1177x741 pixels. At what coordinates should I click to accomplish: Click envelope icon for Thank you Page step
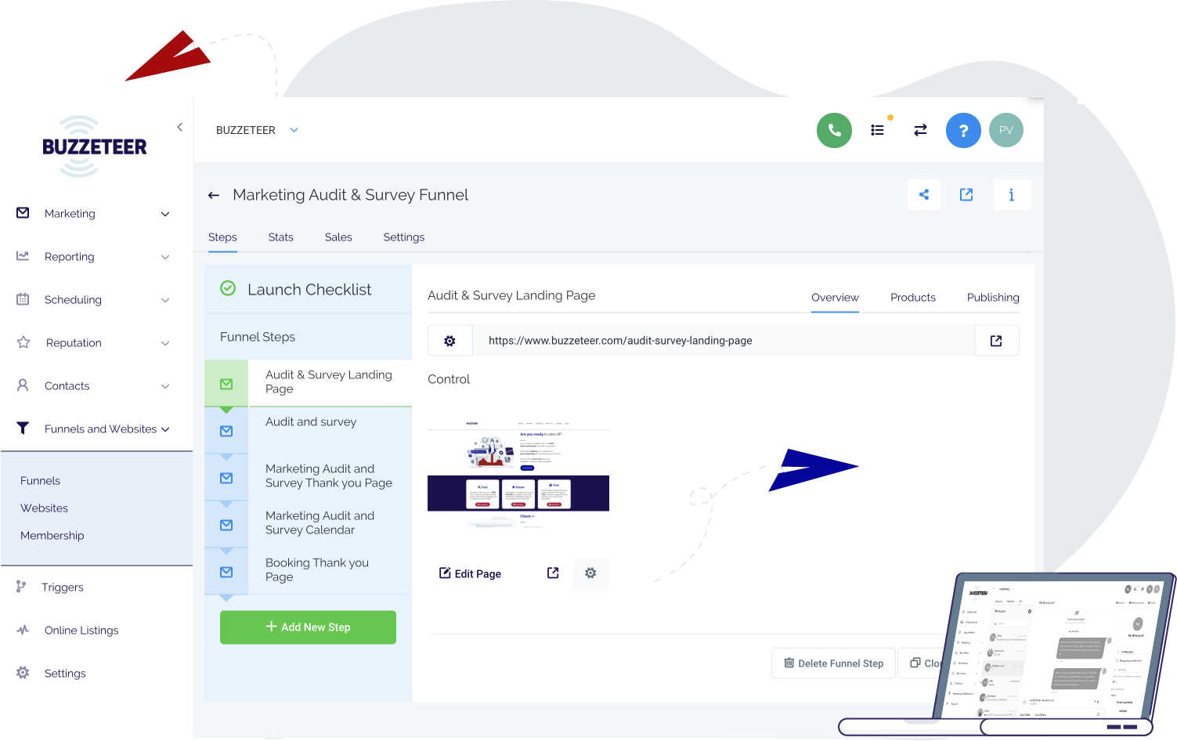click(226, 478)
